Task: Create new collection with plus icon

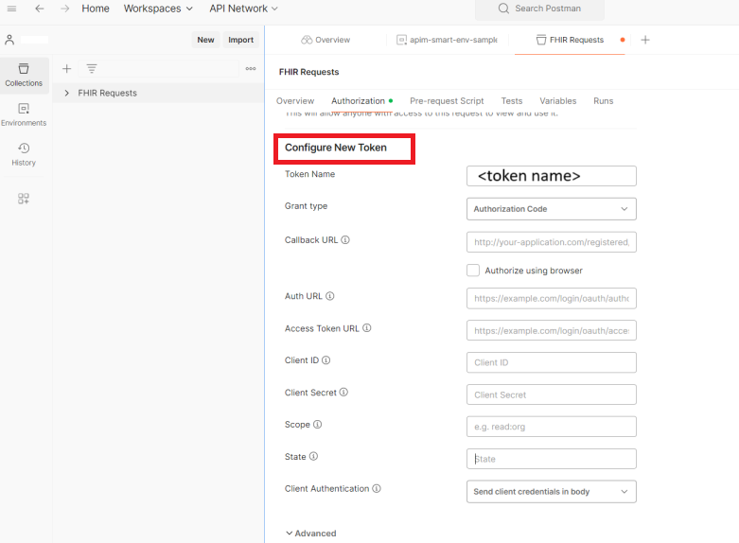Action: point(66,69)
